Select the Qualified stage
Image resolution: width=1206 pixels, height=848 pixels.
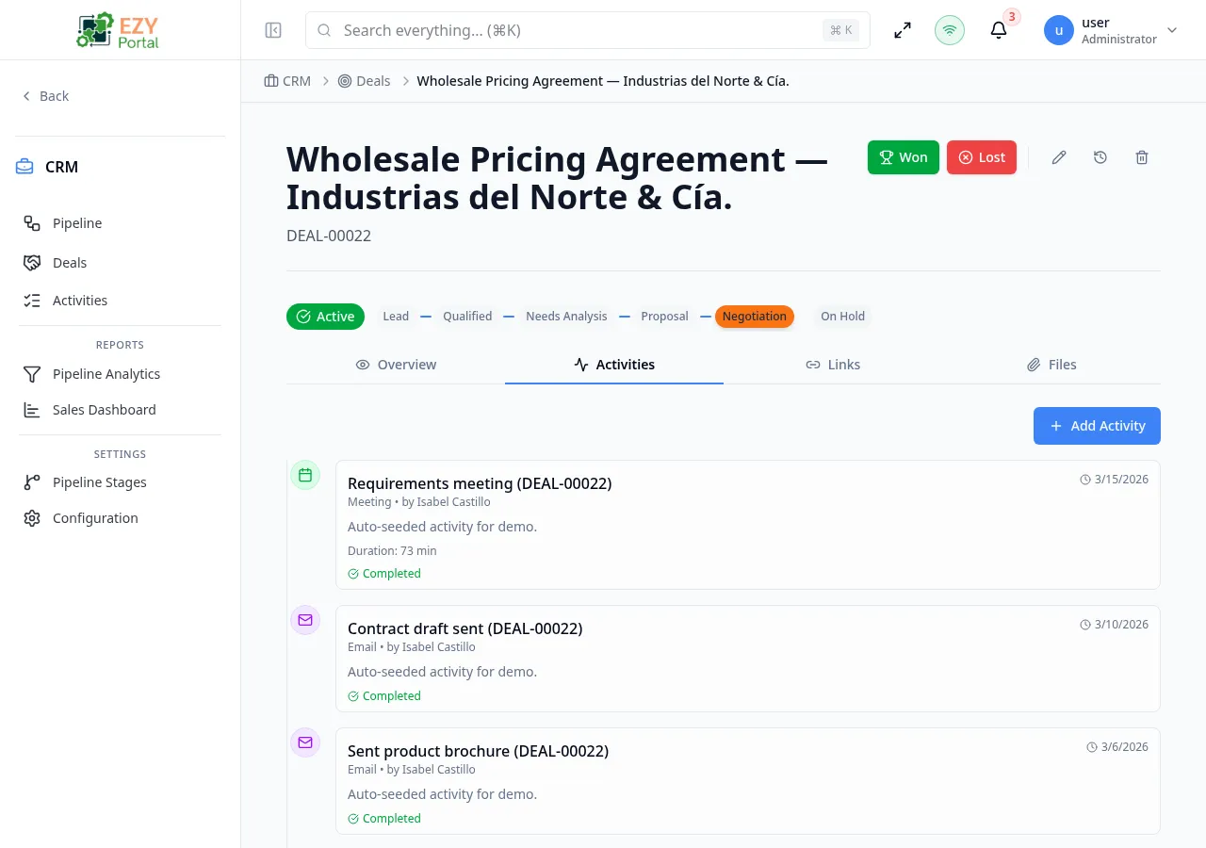tap(467, 317)
